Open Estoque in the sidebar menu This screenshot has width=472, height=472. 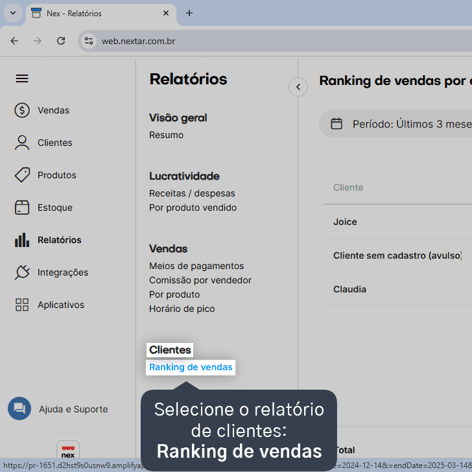pyautogui.click(x=55, y=207)
